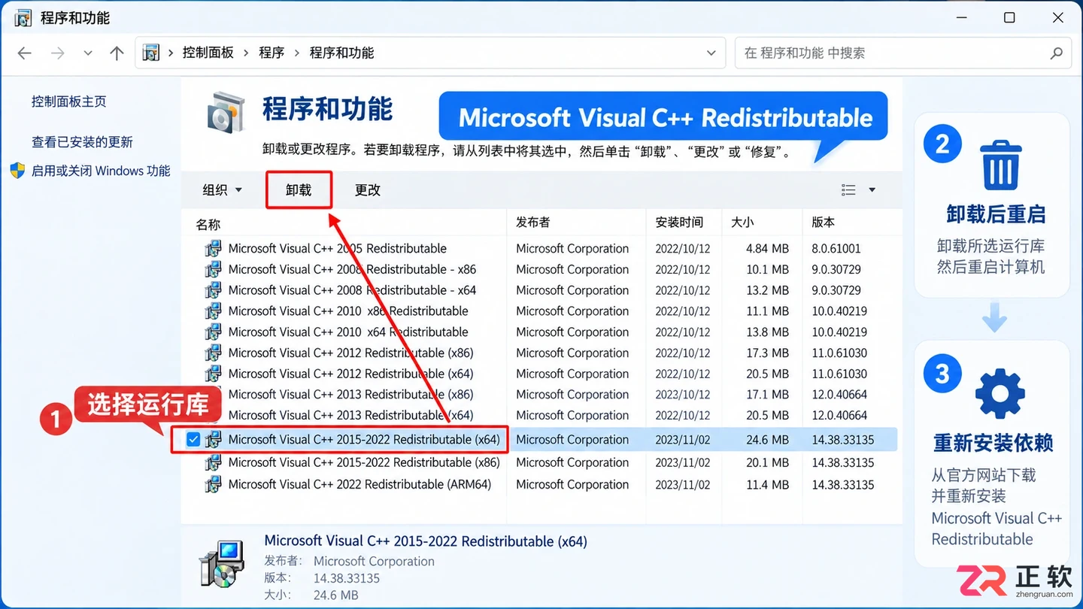Select Microsoft Visual C++ 2013 Redistributable (x64)

[350, 415]
